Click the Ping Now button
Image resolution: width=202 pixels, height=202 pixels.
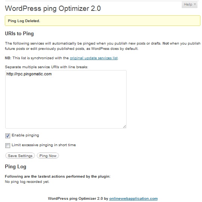[48, 156]
